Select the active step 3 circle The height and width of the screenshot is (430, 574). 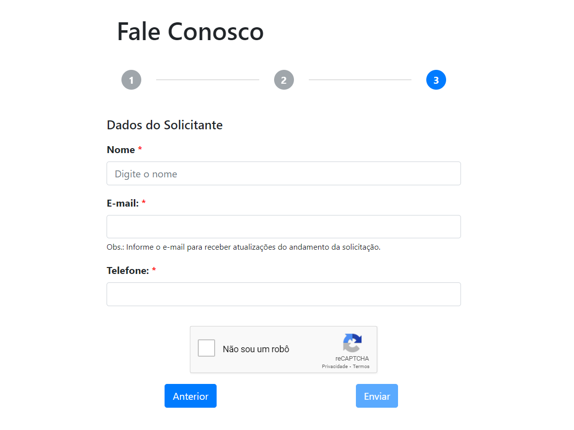click(436, 80)
